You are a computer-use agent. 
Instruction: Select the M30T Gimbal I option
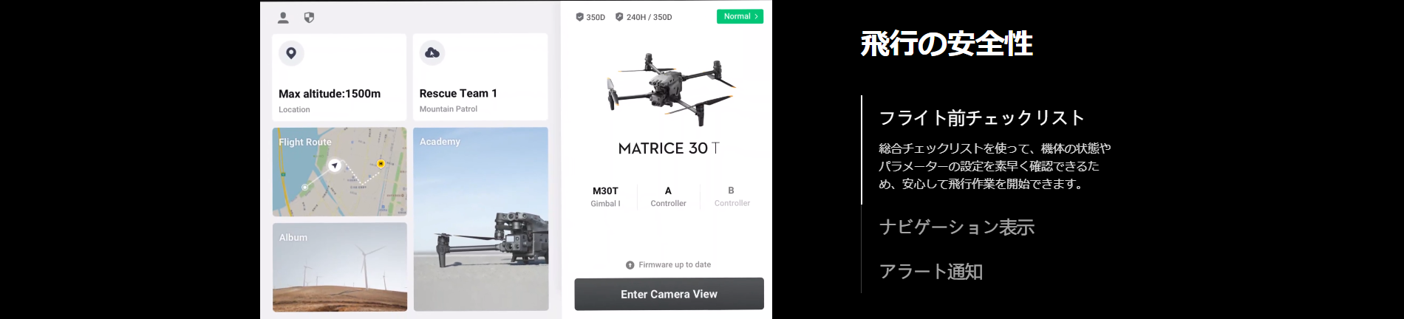tap(605, 196)
